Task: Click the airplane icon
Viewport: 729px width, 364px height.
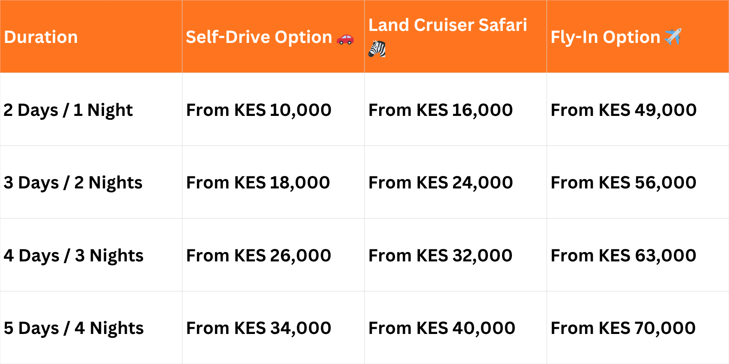Action: click(673, 37)
